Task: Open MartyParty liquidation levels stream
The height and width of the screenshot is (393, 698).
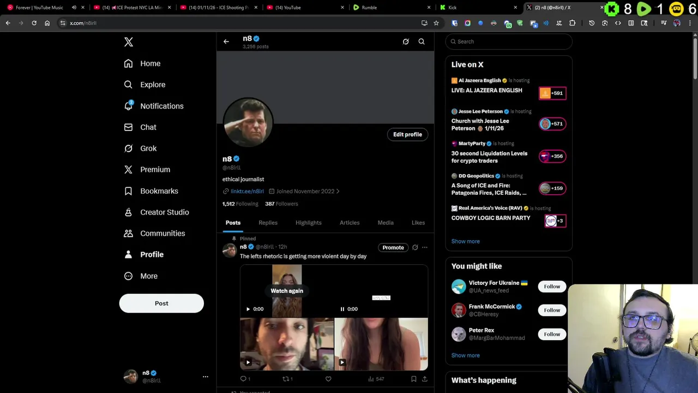Action: pyautogui.click(x=509, y=153)
